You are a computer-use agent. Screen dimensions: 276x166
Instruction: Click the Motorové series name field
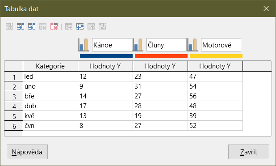[x=221, y=45]
